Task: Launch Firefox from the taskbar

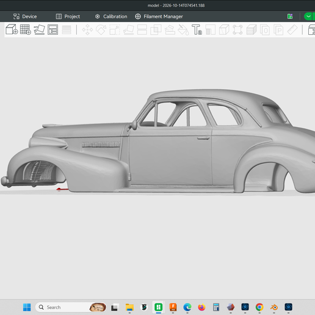Action: tap(201, 307)
